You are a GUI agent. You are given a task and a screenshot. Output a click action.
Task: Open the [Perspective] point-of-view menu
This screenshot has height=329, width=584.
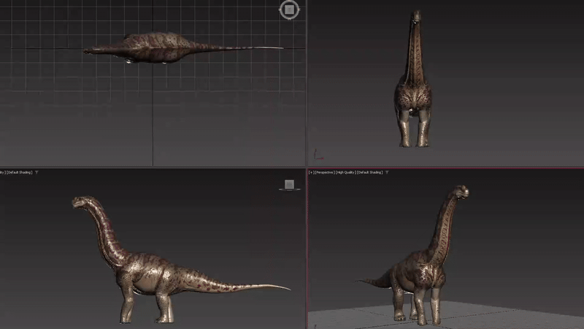coord(326,173)
